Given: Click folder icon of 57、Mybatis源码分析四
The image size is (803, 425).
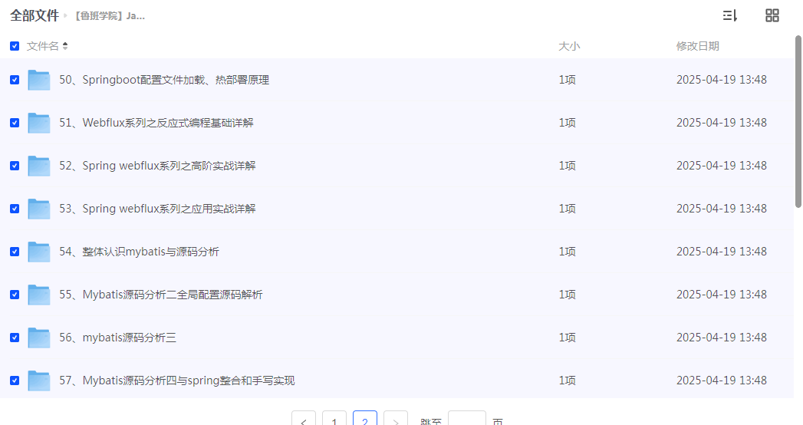Looking at the screenshot, I should tap(38, 381).
